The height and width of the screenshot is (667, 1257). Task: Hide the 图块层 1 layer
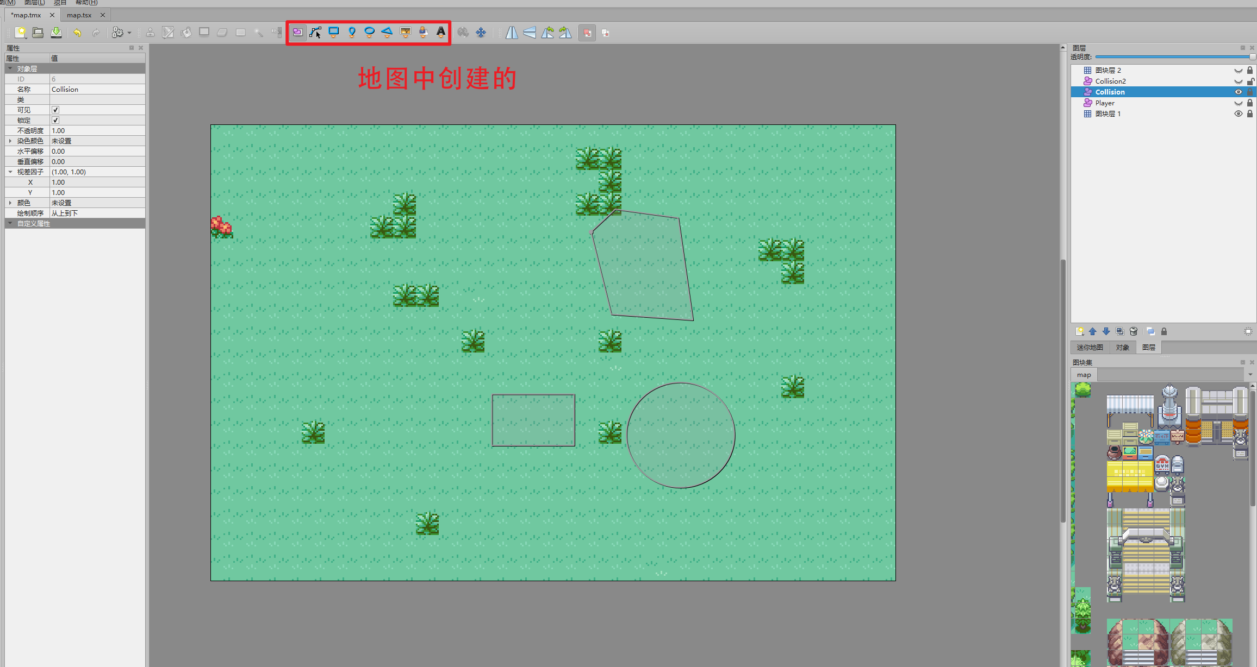pos(1238,114)
